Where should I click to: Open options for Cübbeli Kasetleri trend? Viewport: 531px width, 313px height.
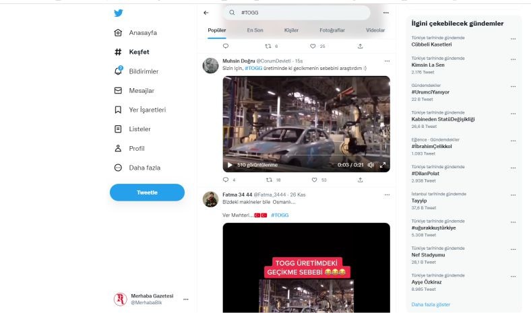513,39
